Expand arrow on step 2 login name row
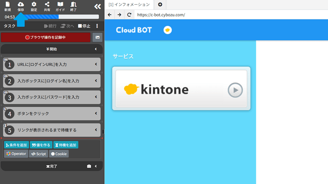 [96, 81]
